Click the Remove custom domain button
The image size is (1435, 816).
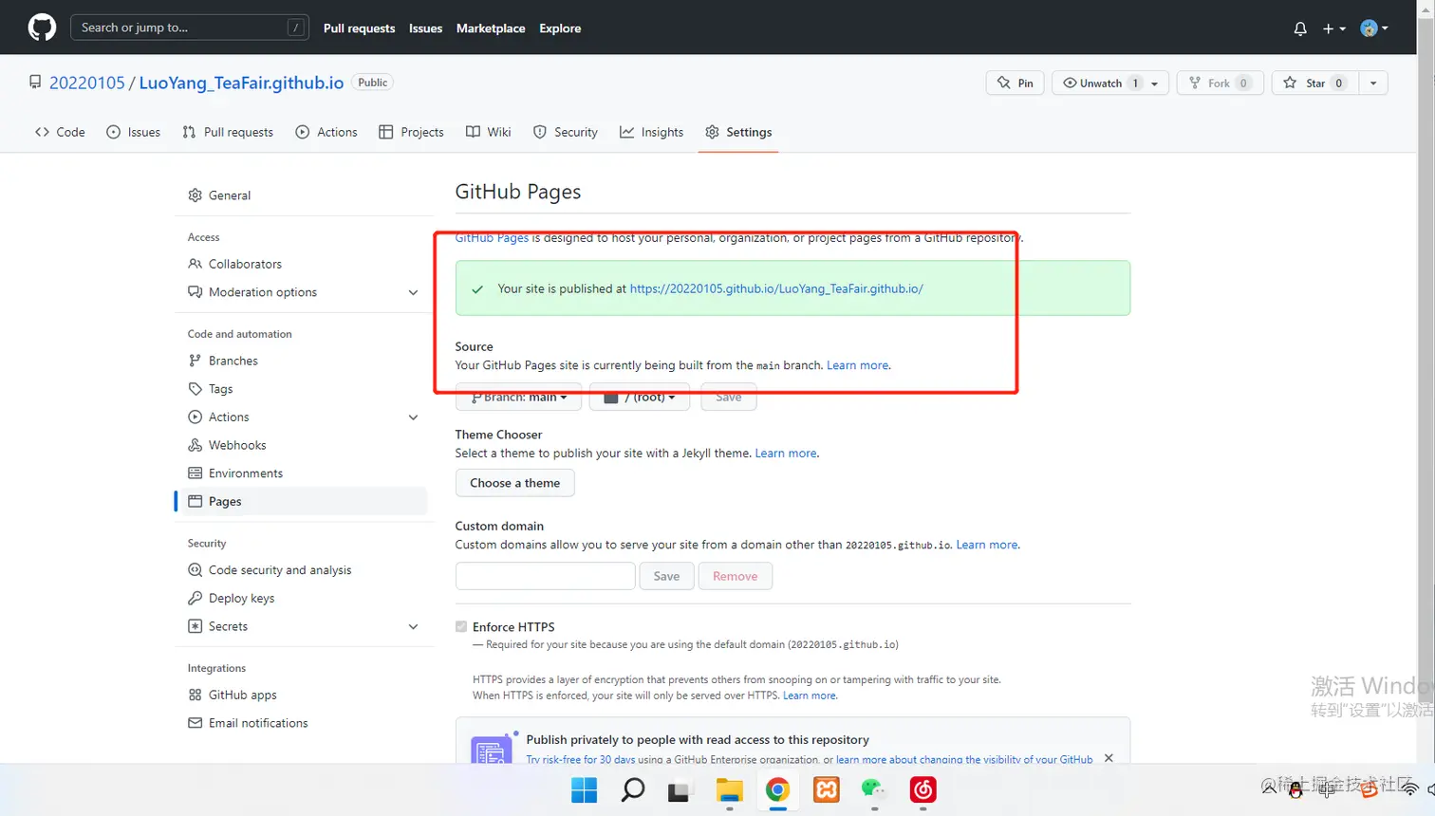pos(736,576)
